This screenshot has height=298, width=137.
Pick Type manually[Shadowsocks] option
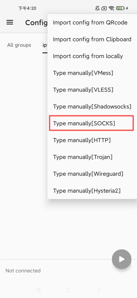tap(92, 107)
